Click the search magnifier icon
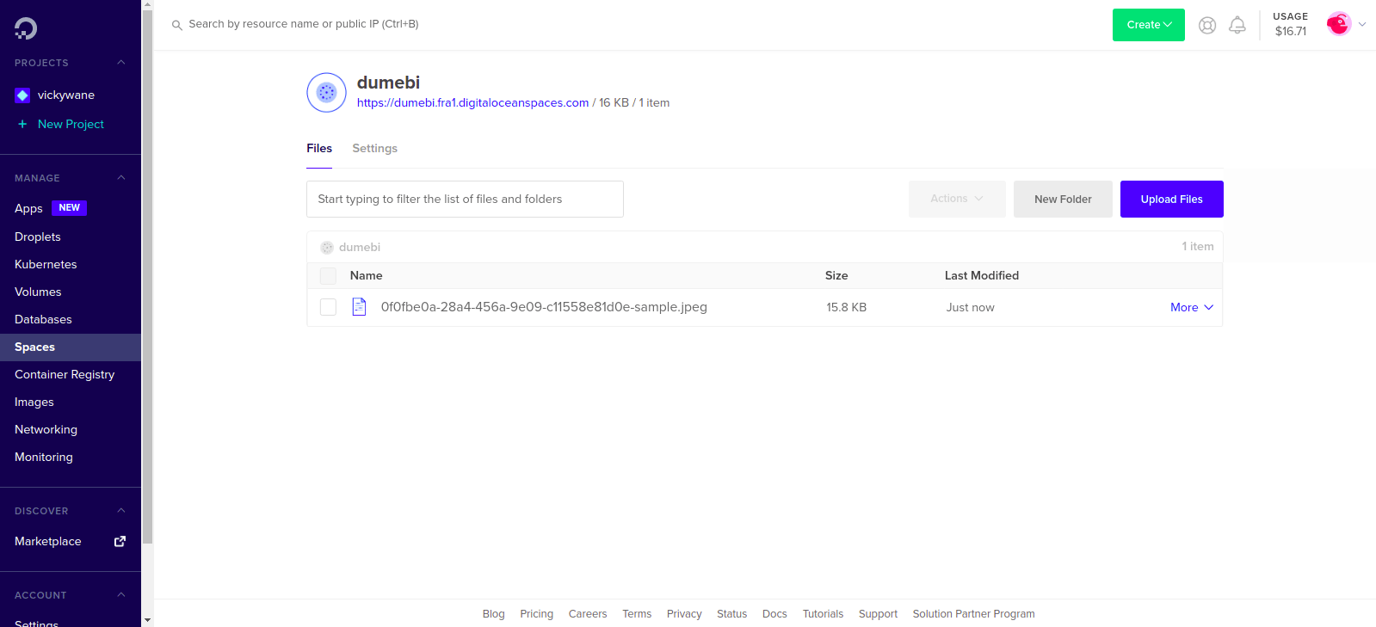This screenshot has height=627, width=1376. (x=177, y=25)
